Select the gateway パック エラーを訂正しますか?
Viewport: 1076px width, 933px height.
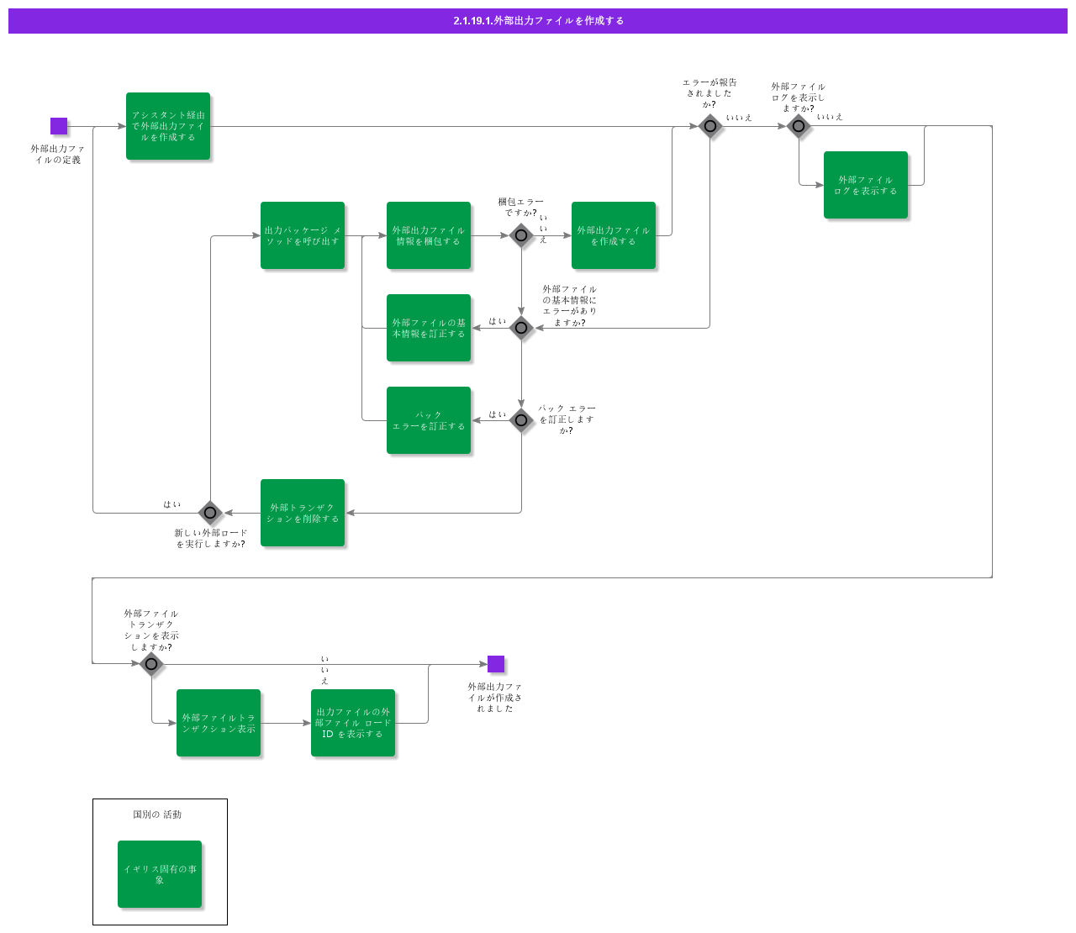[x=521, y=420]
